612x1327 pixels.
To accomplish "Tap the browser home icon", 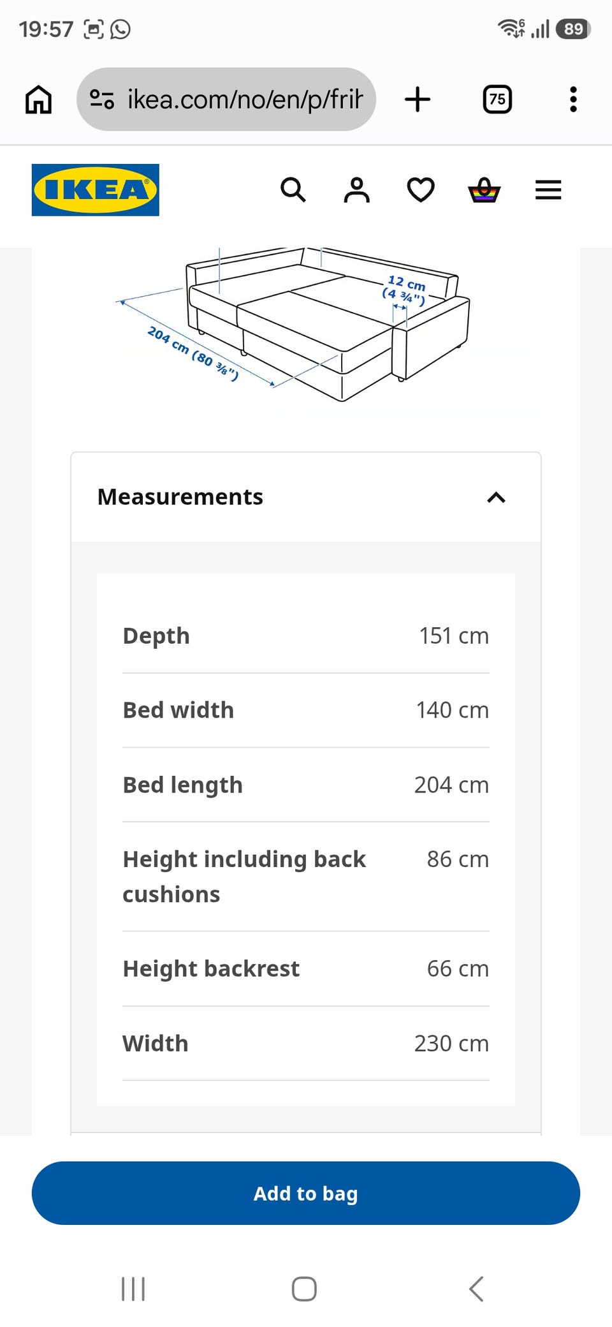I will coord(38,100).
